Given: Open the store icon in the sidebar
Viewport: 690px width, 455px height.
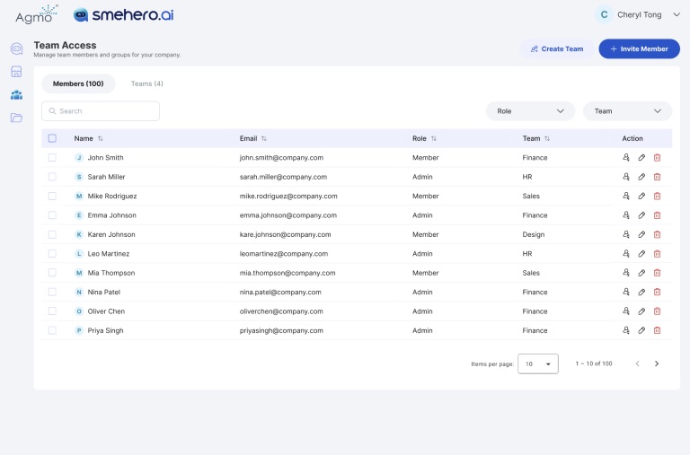Looking at the screenshot, I should pos(16,72).
